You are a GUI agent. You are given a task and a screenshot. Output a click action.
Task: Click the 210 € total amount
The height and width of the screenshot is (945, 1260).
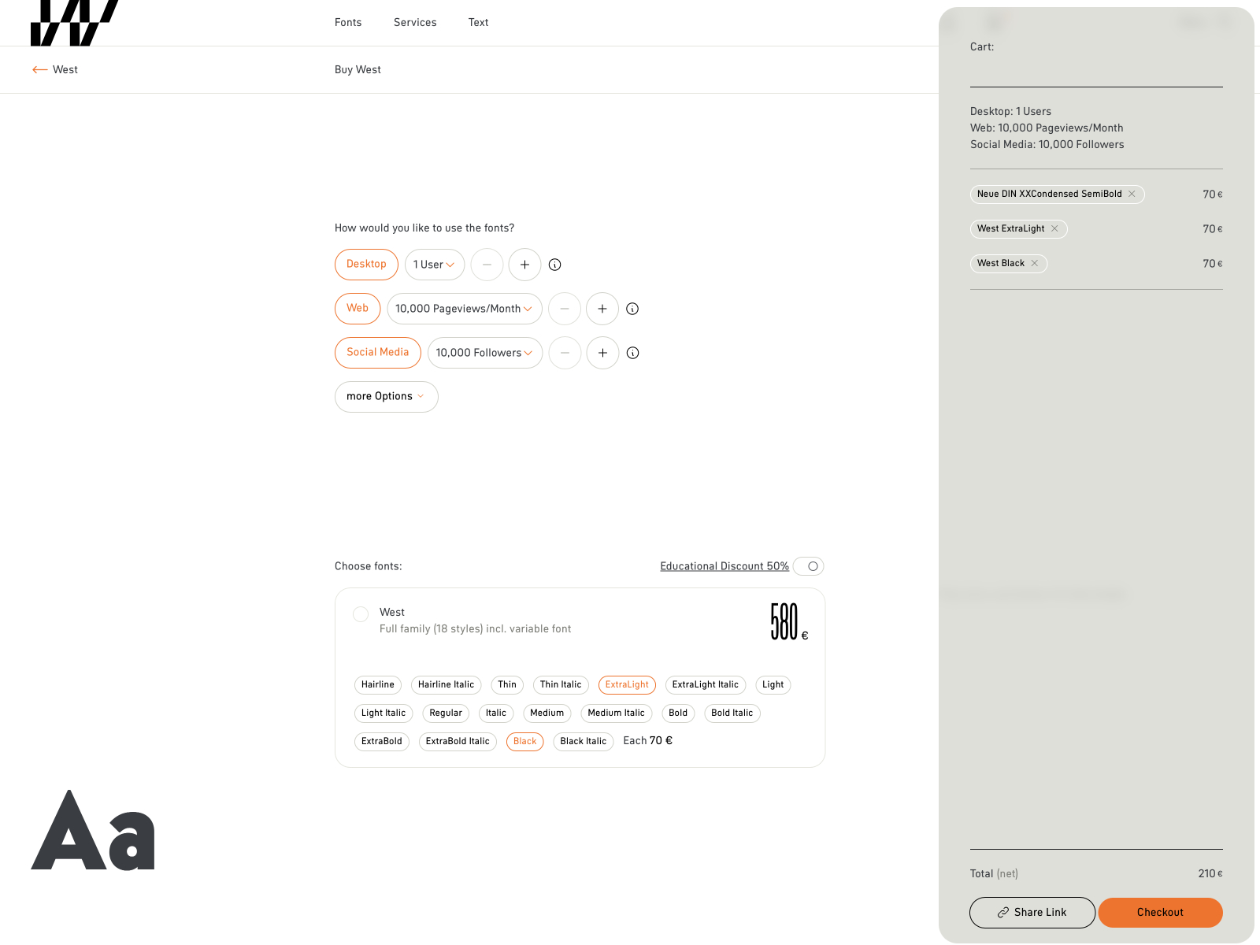[1210, 873]
